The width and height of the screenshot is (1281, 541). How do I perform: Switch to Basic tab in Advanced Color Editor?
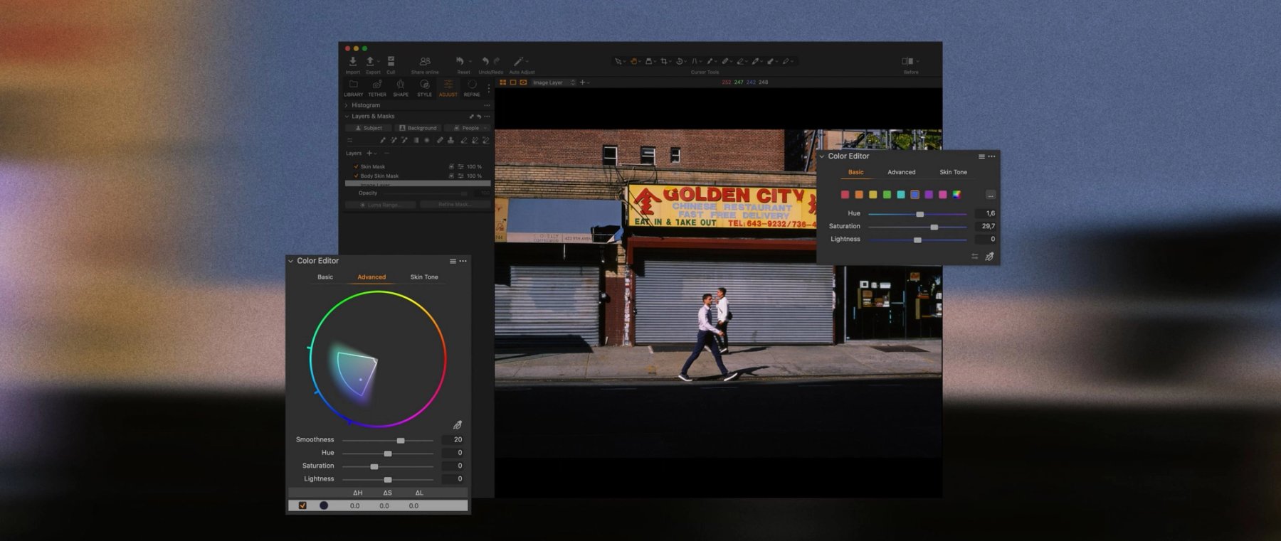point(325,277)
